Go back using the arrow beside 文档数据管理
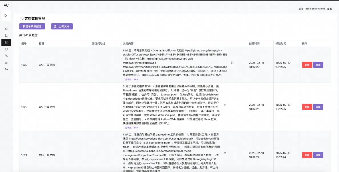The width and height of the screenshot is (339, 172). click(x=22, y=19)
